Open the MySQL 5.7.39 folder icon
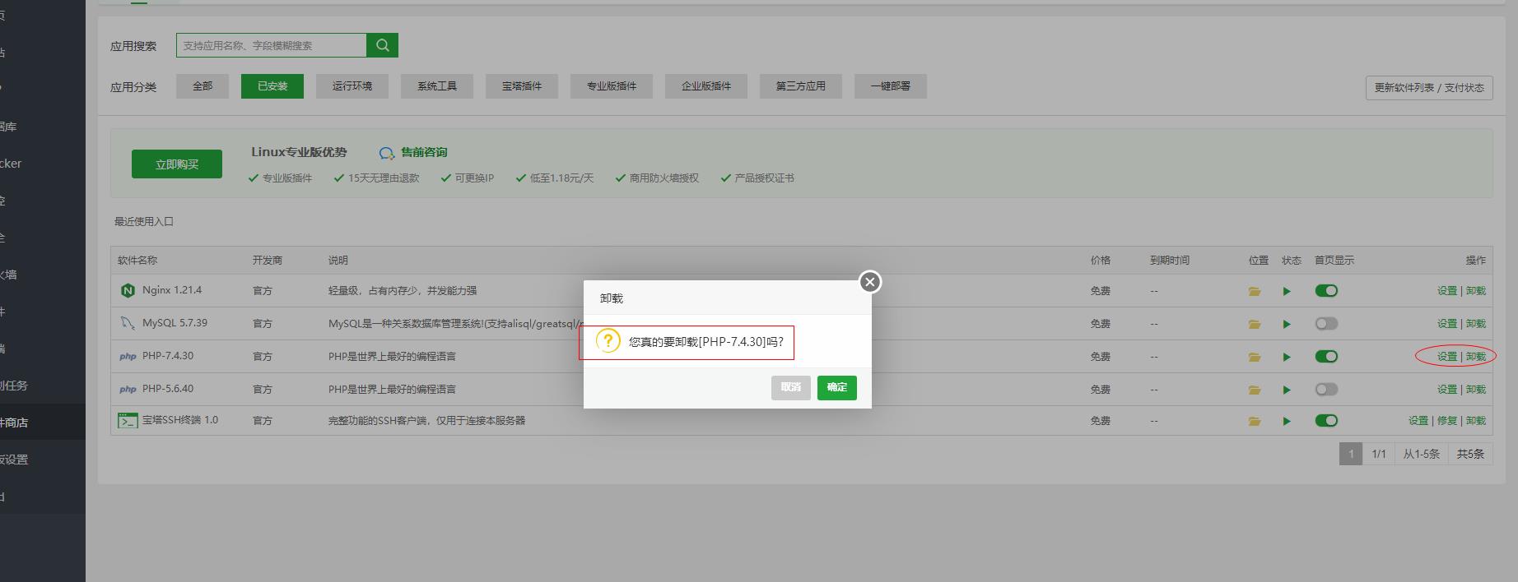This screenshot has height=582, width=1518. point(1255,324)
